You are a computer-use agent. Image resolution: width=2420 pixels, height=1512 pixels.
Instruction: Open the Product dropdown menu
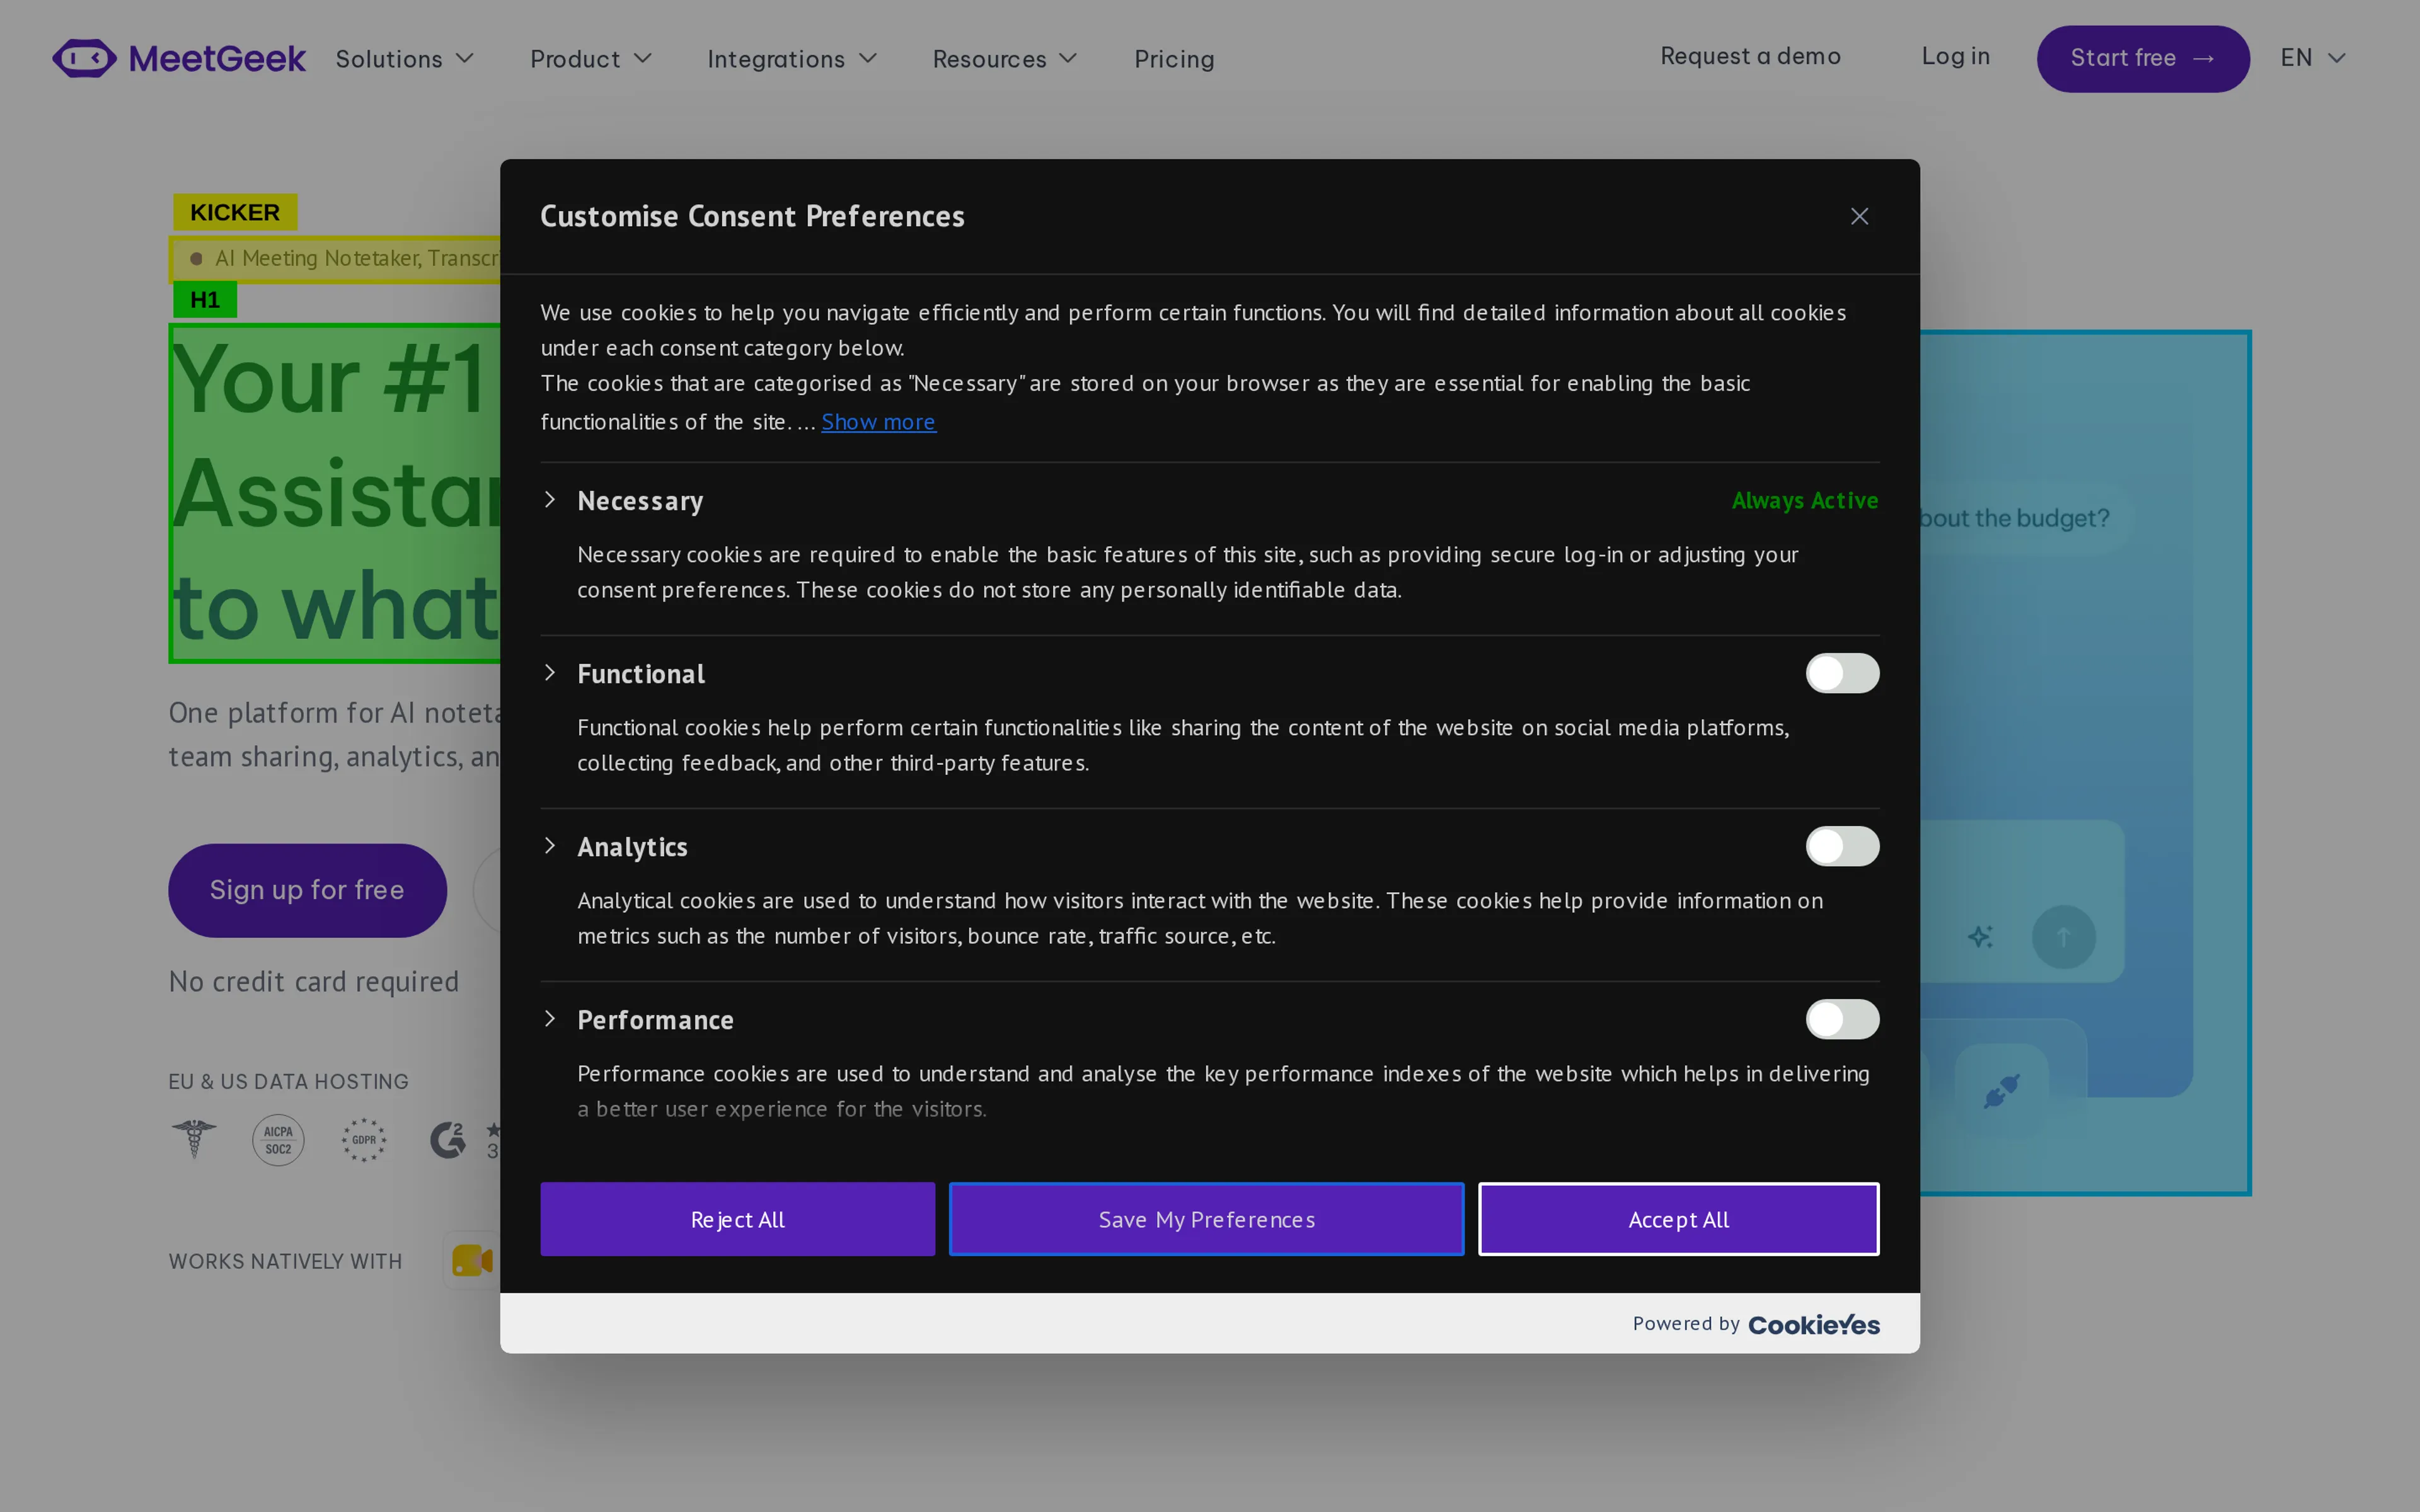[591, 59]
